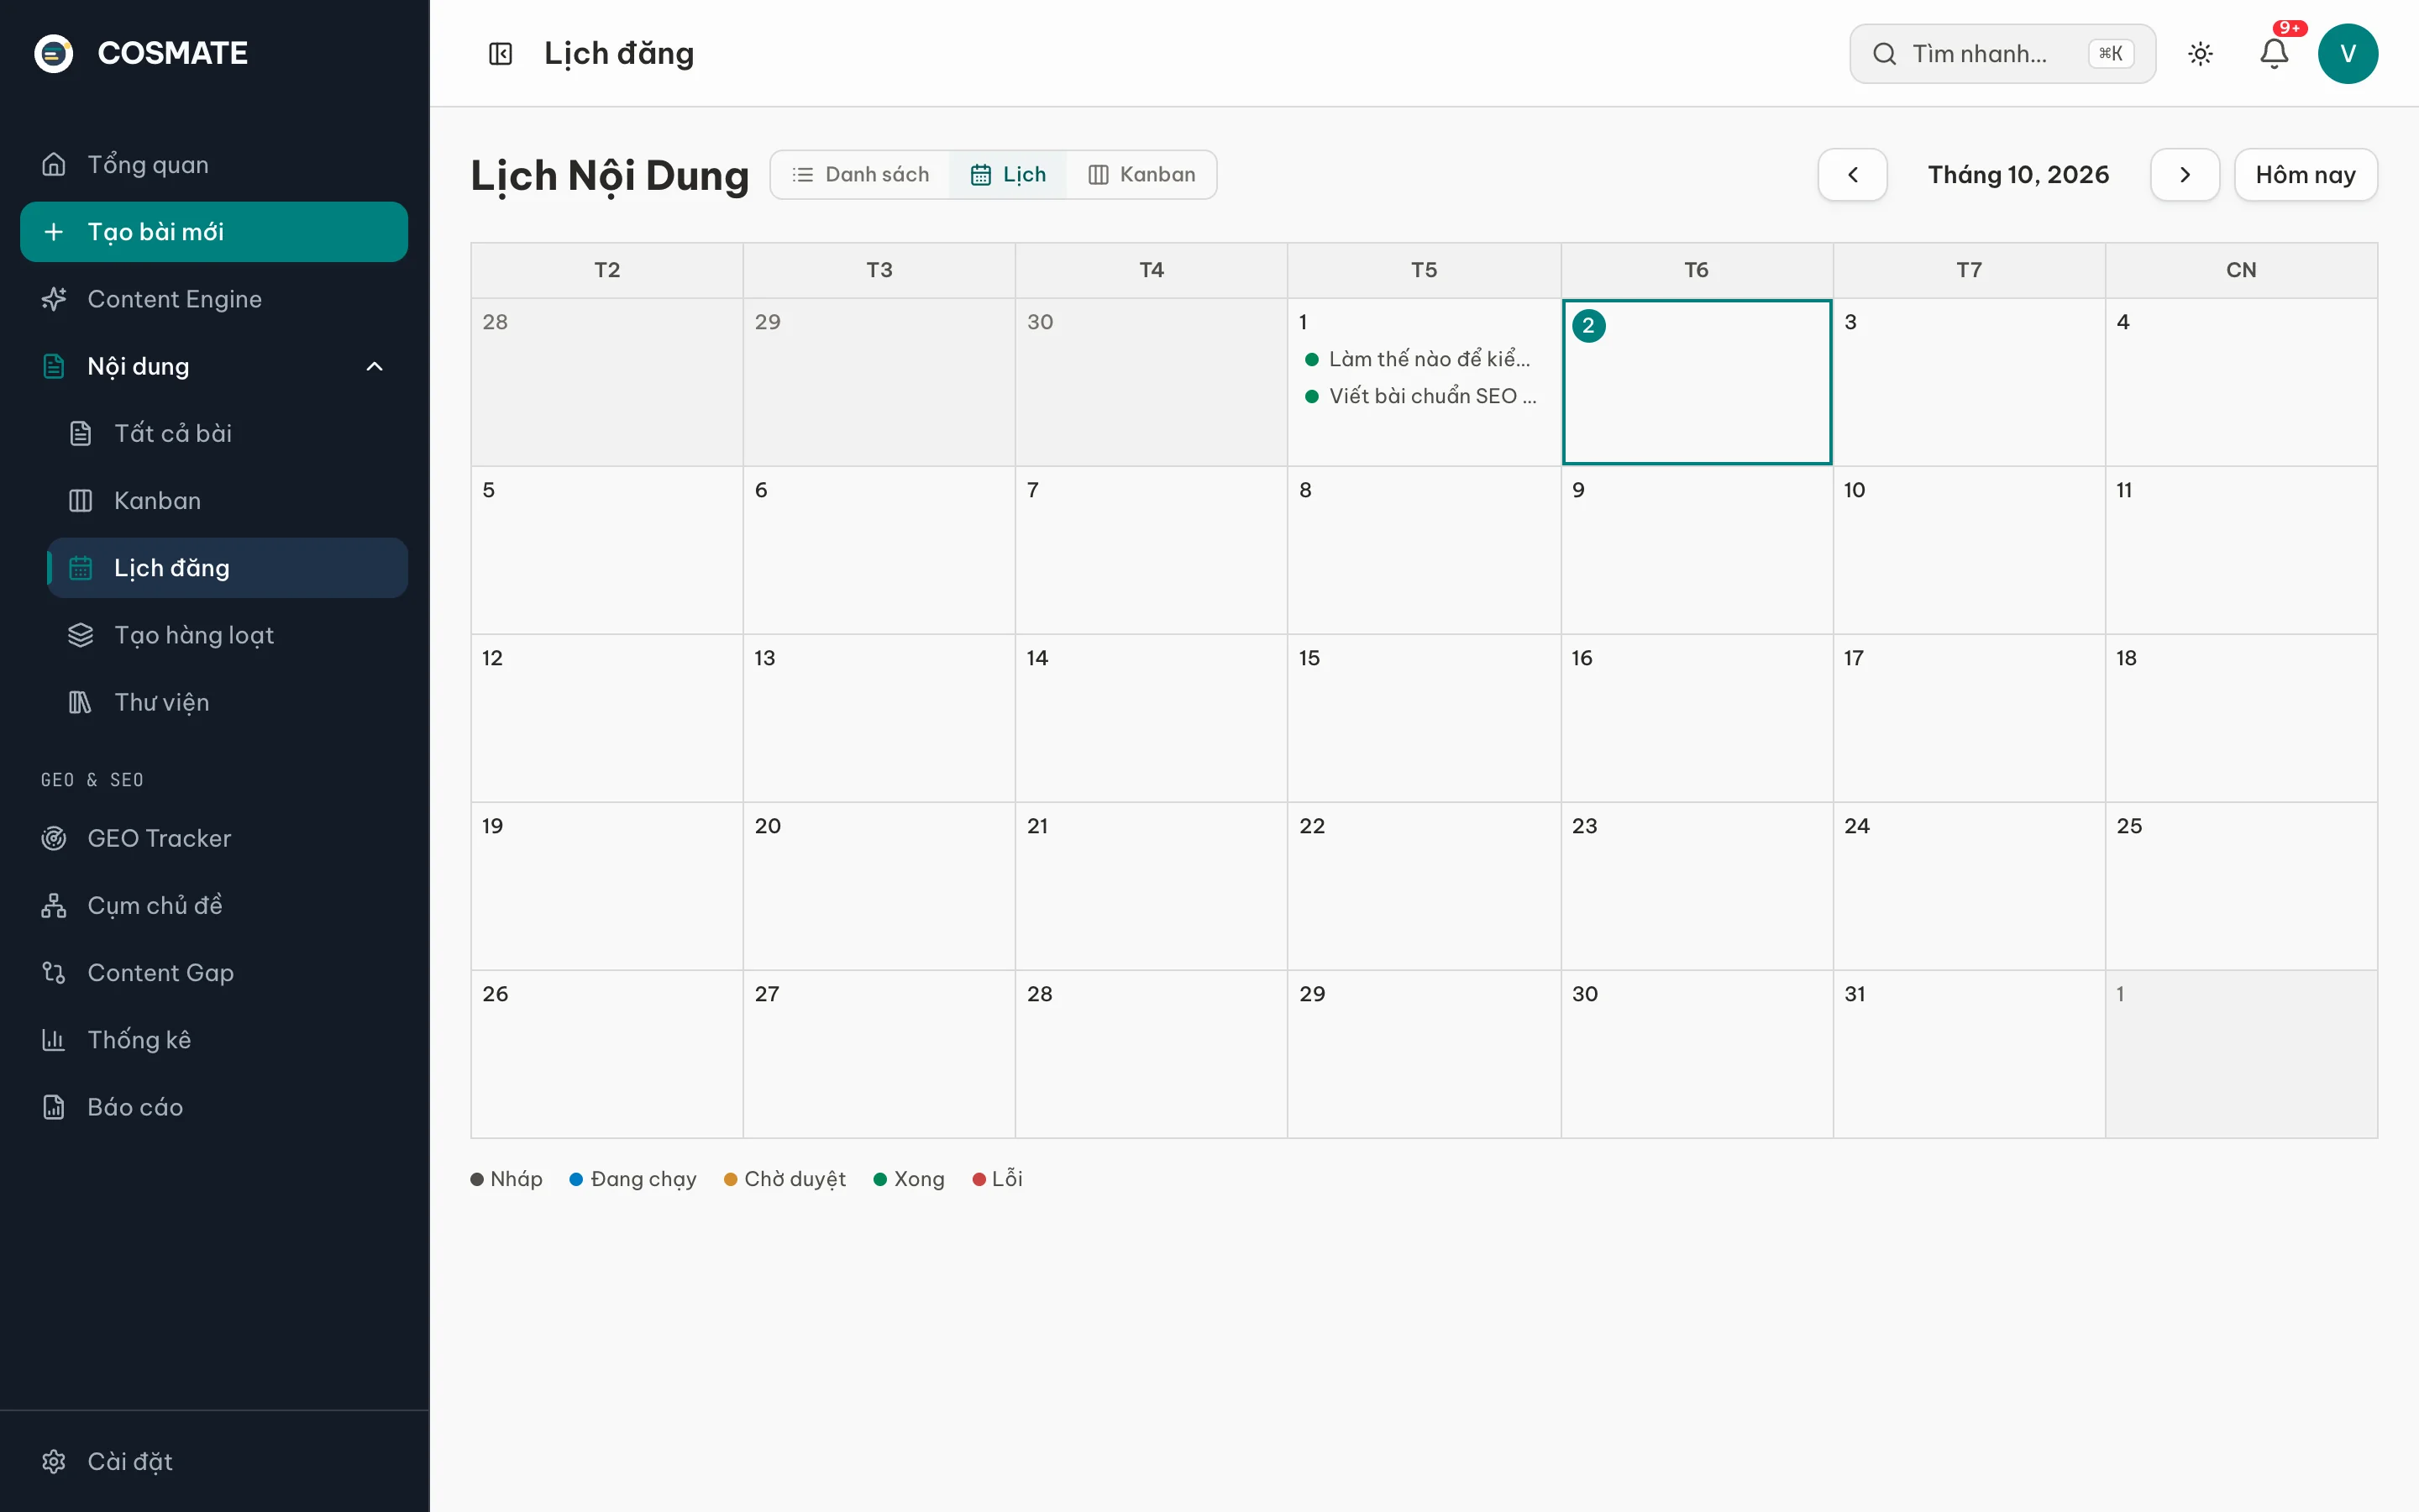Switch to Danh sách view
Image resolution: width=2419 pixels, height=1512 pixels.
861,175
